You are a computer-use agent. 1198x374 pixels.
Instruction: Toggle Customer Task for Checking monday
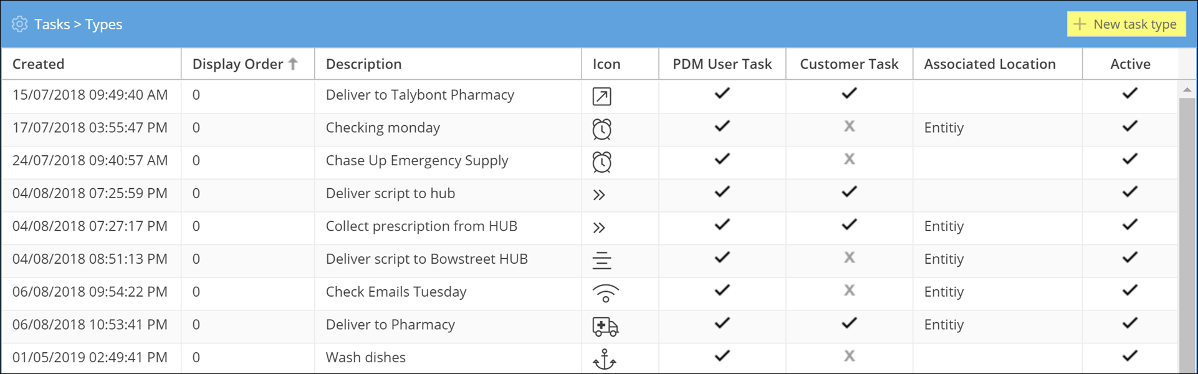pyautogui.click(x=849, y=127)
